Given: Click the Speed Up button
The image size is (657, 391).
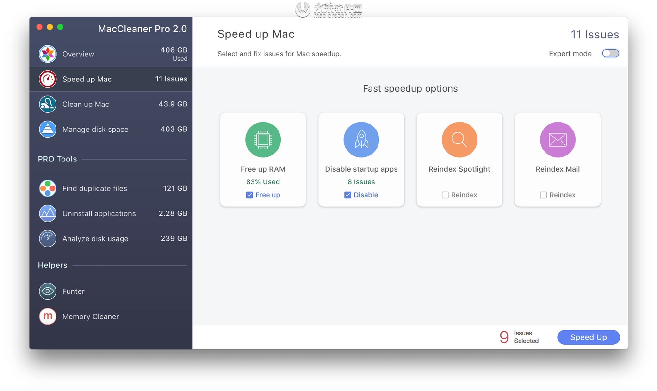Looking at the screenshot, I should pos(589,337).
